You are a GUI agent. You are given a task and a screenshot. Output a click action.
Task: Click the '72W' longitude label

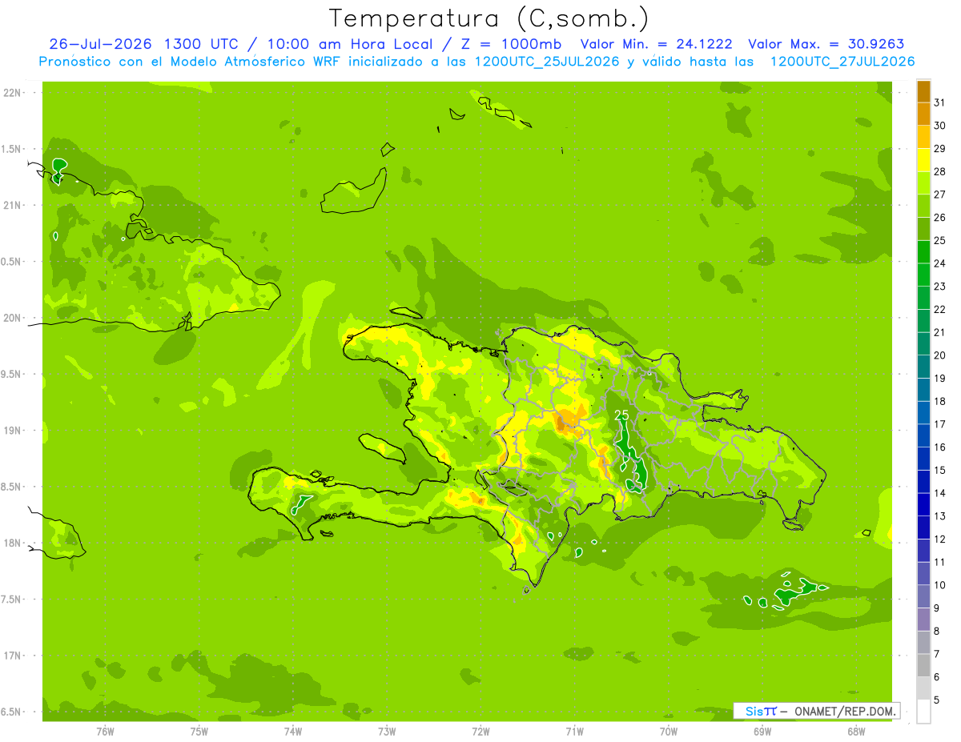click(480, 732)
